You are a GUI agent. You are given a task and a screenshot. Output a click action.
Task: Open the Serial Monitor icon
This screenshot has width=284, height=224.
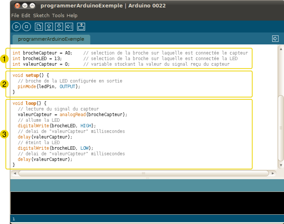pos(81,27)
